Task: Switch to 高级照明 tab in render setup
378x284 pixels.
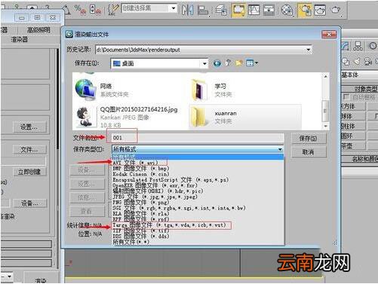Action: pyautogui.click(x=38, y=30)
